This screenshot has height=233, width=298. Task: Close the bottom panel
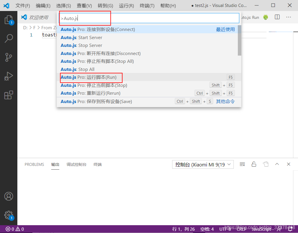[x=288, y=164]
